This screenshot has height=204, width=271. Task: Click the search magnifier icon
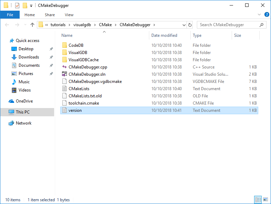click(261, 25)
